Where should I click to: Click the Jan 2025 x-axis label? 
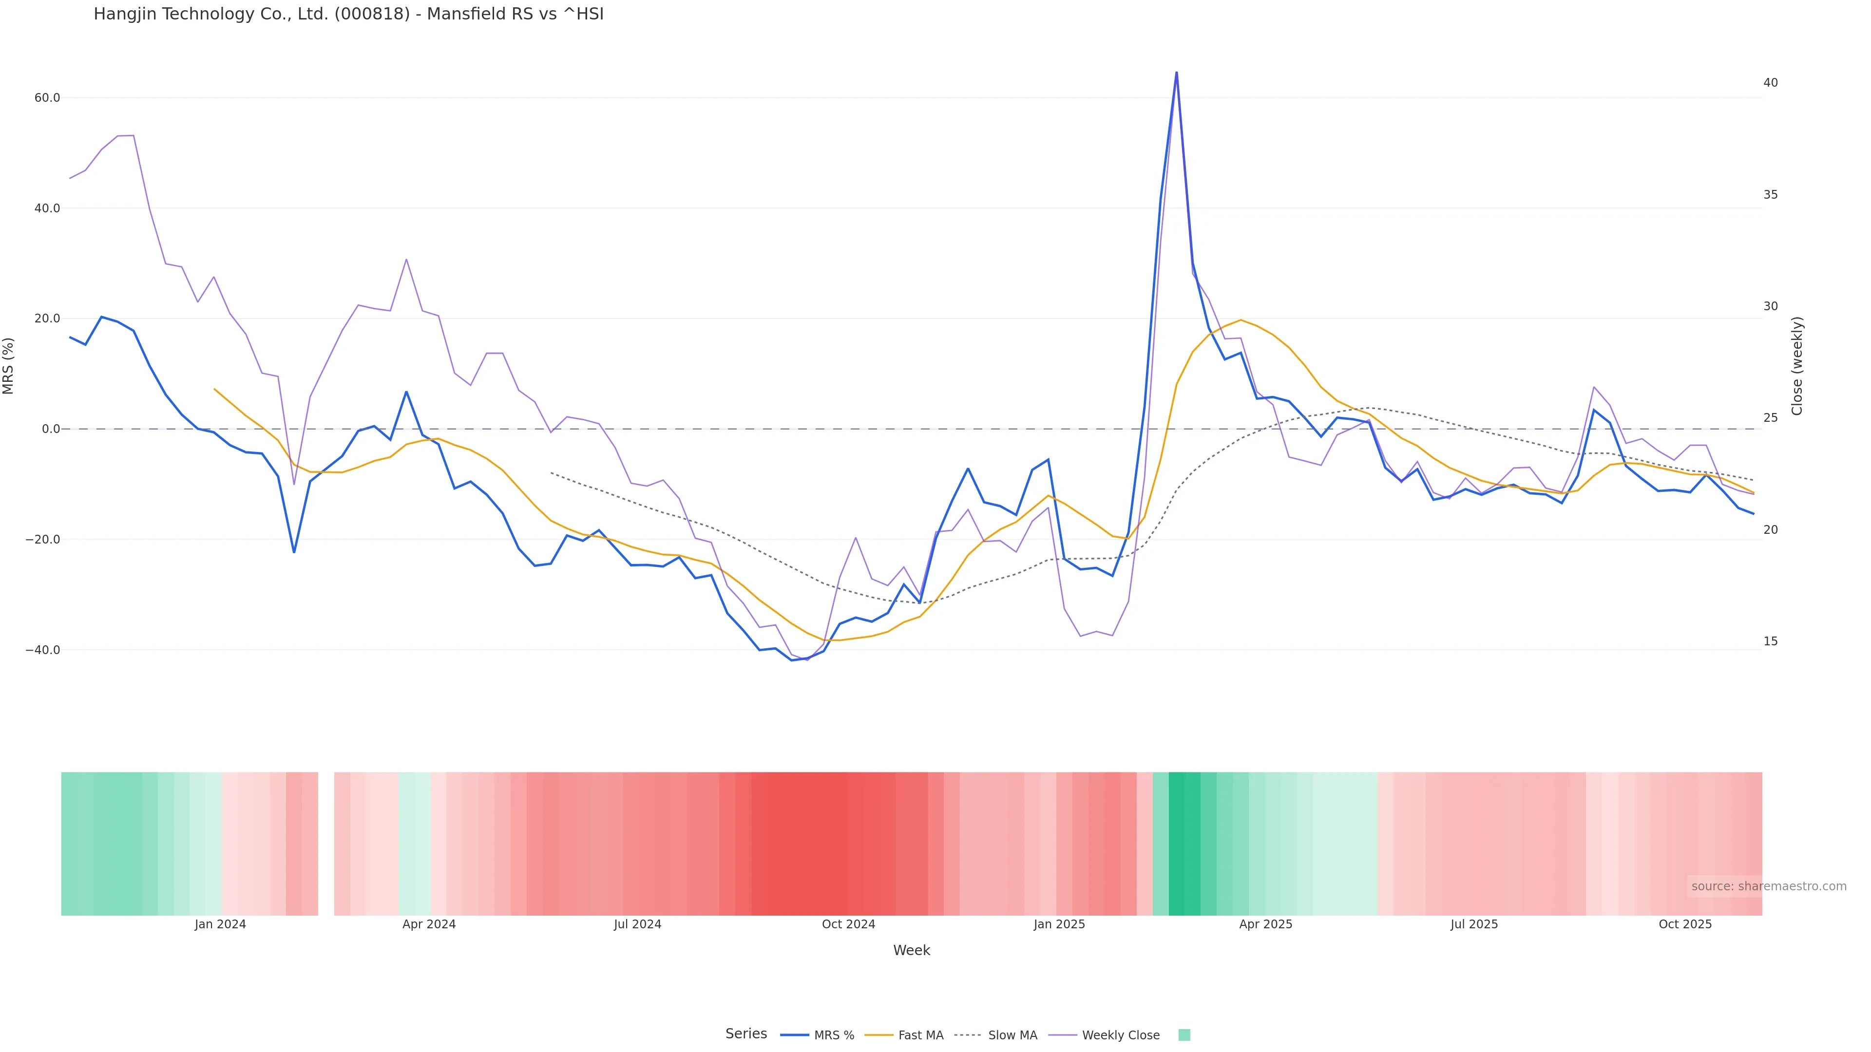(x=1059, y=924)
